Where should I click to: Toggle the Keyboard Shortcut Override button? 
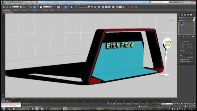(58, 7)
